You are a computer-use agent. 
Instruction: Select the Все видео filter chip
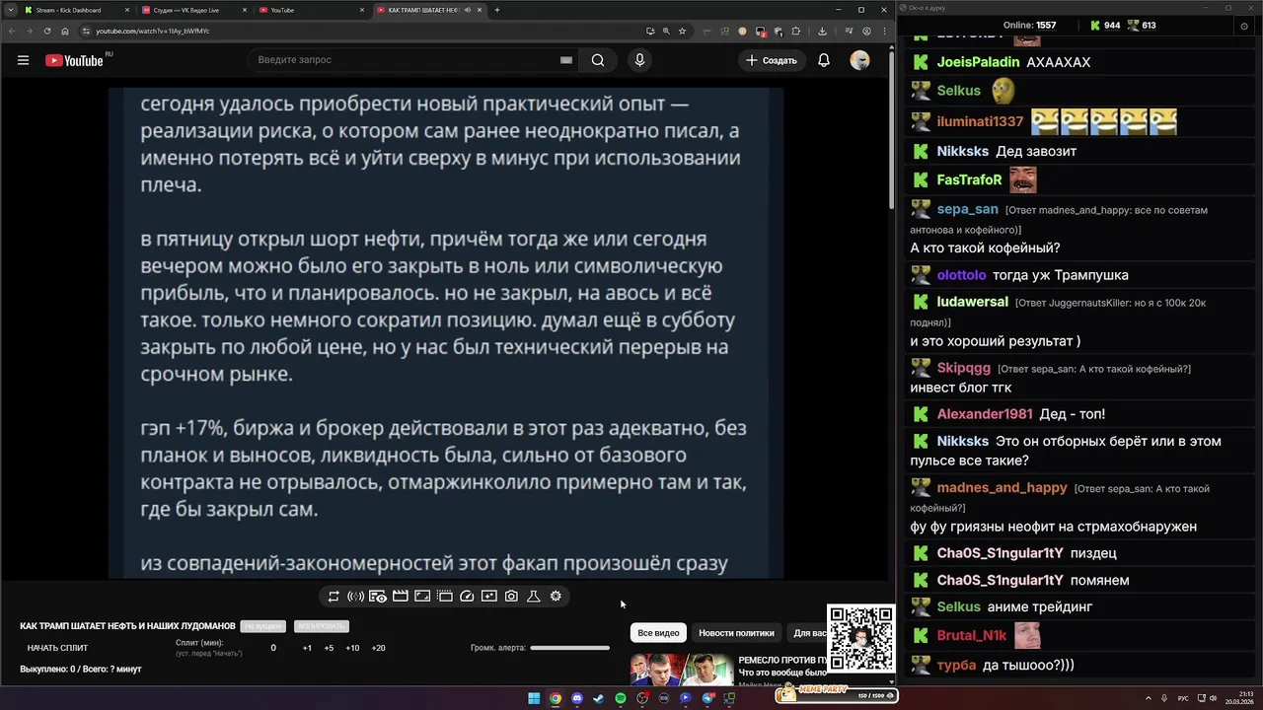[x=658, y=633]
